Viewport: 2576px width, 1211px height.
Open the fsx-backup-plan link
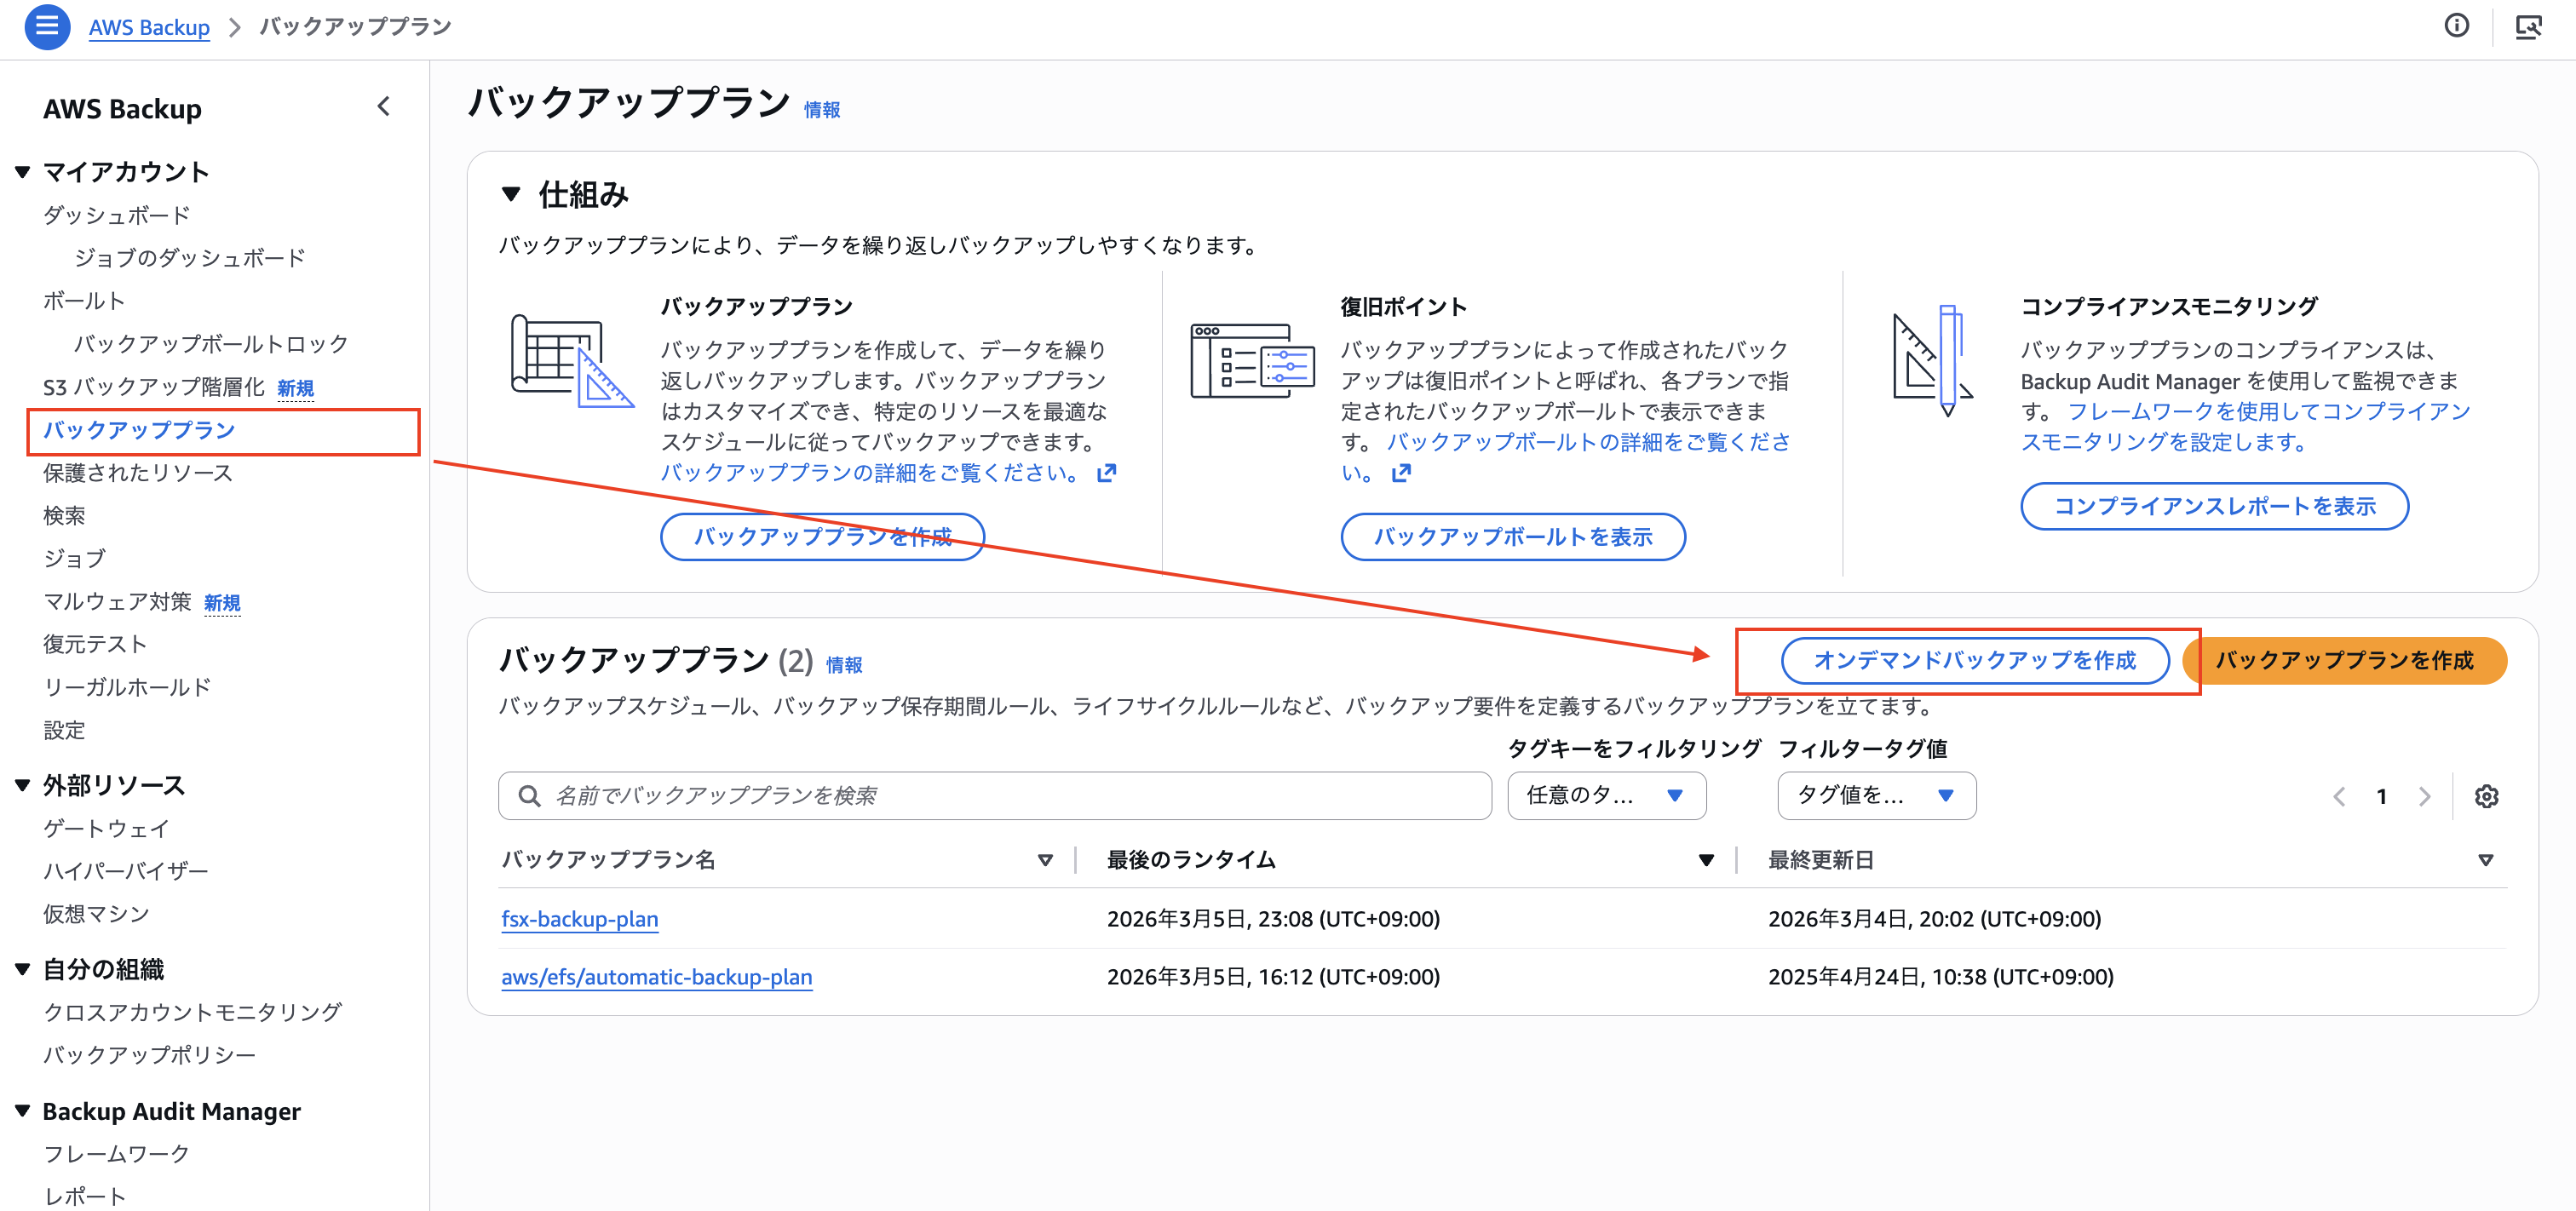click(580, 919)
